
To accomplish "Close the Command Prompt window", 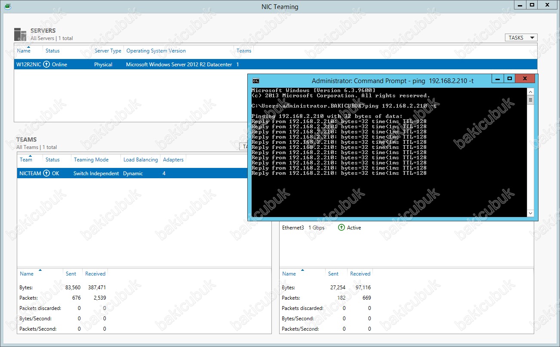I will click(x=525, y=79).
